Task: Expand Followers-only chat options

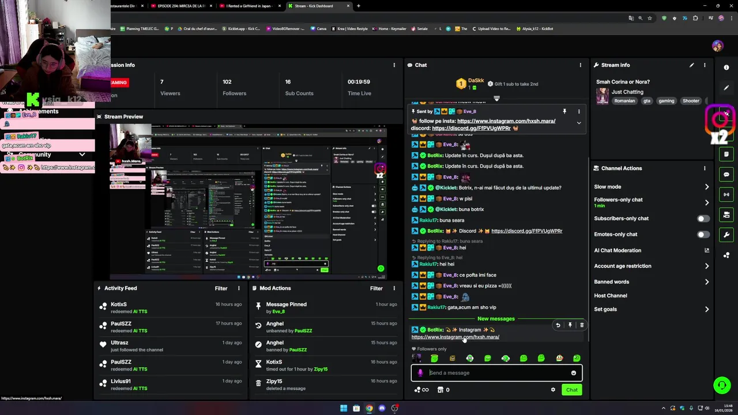Action: point(707,202)
